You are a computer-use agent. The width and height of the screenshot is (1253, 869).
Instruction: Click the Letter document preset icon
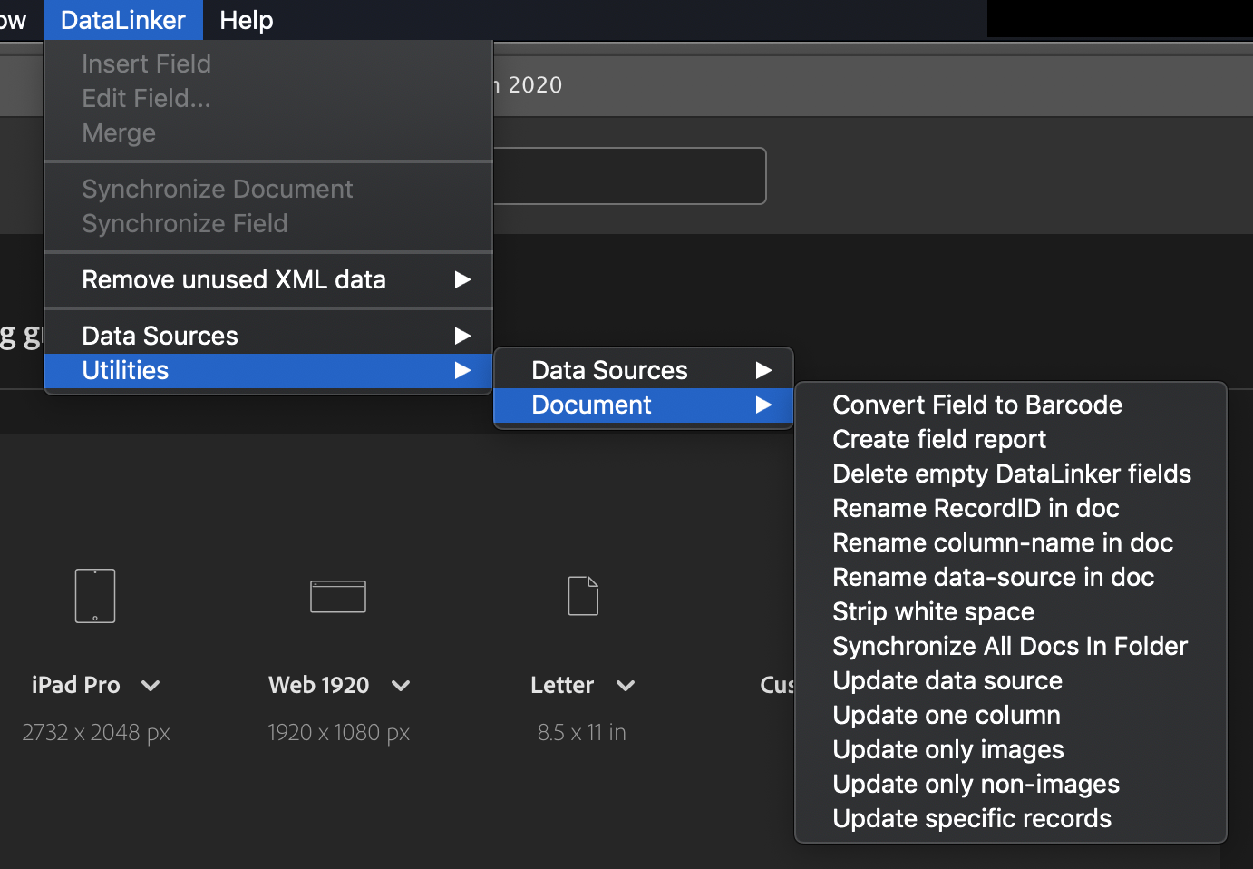[x=583, y=596]
